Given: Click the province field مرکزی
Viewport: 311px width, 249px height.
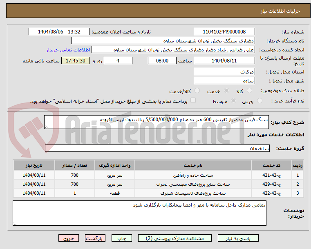Looking at the screenshot, I should click(x=224, y=72).
